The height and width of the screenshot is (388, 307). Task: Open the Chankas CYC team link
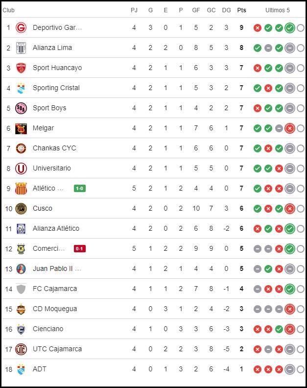click(54, 148)
